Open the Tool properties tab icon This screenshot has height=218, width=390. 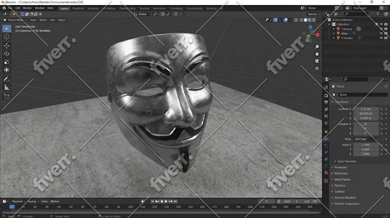pos(326,87)
